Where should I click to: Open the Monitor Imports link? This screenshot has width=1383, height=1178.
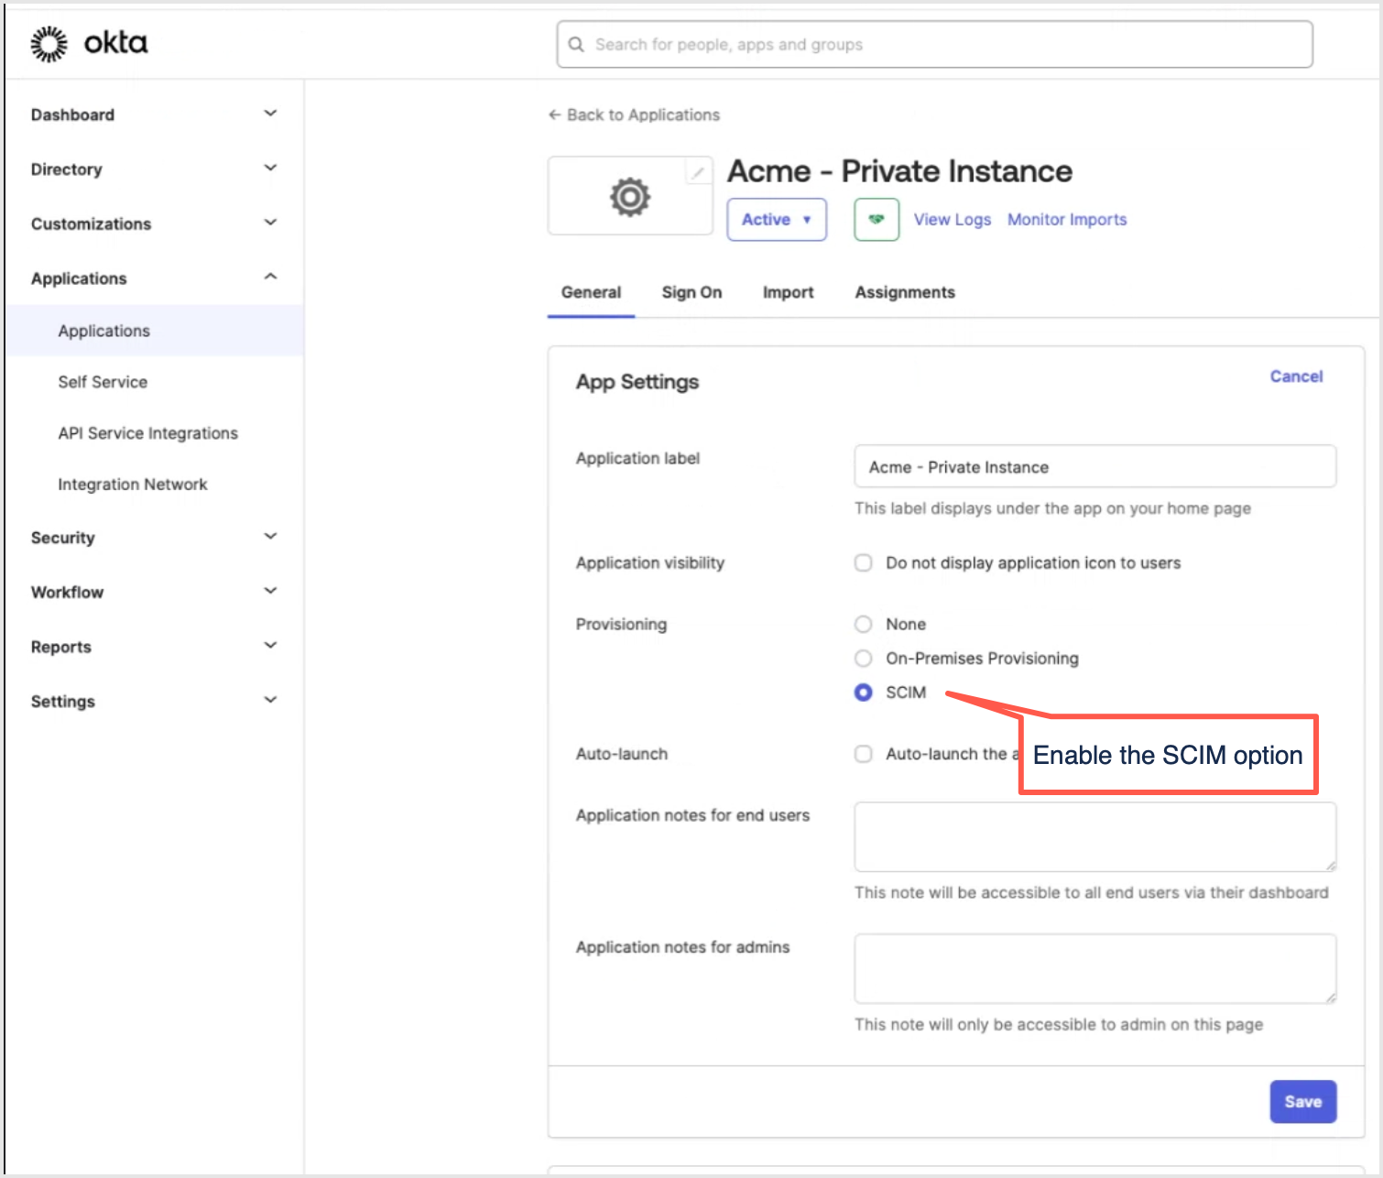1067,220
